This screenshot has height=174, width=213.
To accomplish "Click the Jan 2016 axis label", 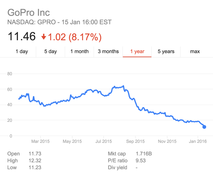I will pyautogui.click(x=198, y=141).
